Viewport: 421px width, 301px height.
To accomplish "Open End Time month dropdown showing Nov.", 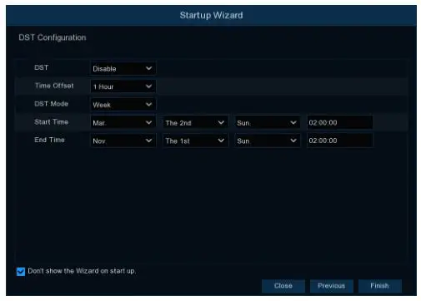I will point(123,141).
